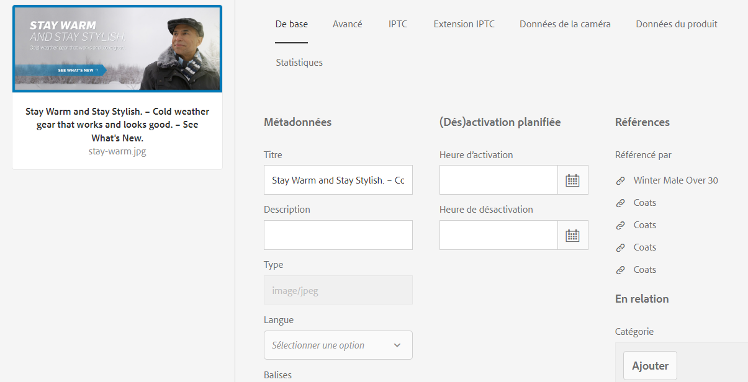Open Données du produit tab
The image size is (748, 382).
(x=677, y=24)
